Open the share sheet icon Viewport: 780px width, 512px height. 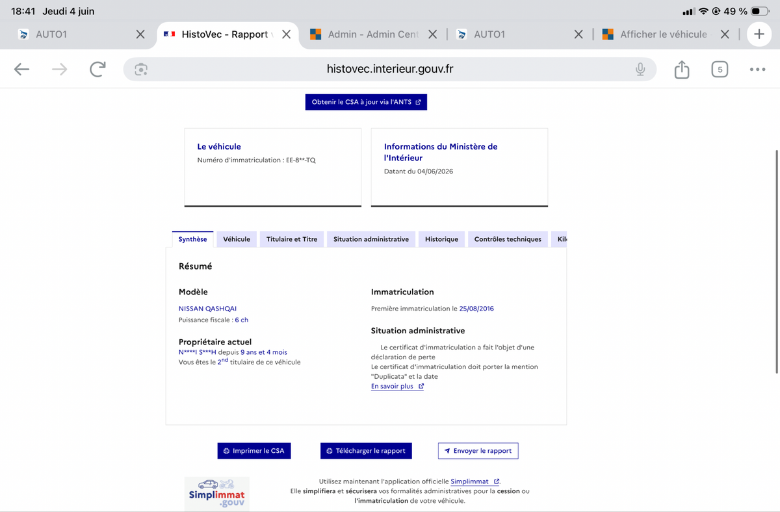[x=682, y=69]
